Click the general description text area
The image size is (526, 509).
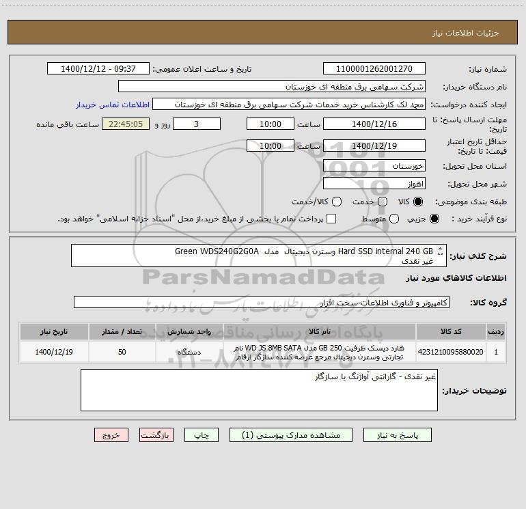(x=259, y=256)
